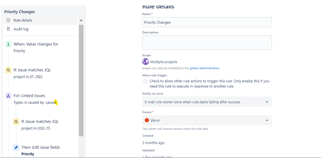Image resolution: width=321 pixels, height=158 pixels.
Task: Click the Name field with Priority Changes
Action: pos(207,22)
